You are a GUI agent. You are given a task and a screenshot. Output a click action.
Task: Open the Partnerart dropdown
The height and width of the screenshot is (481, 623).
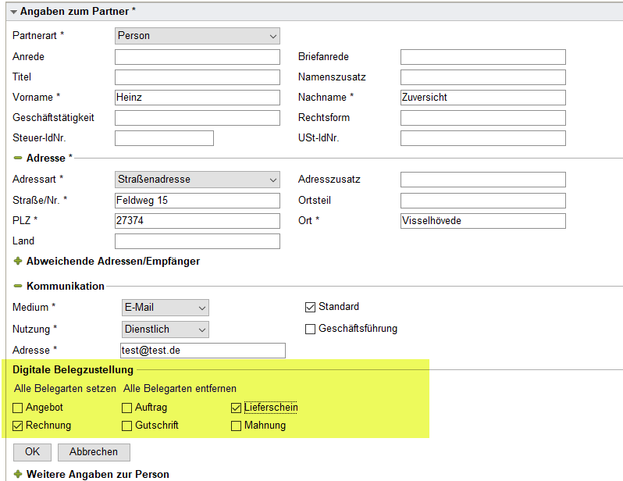[x=197, y=36]
